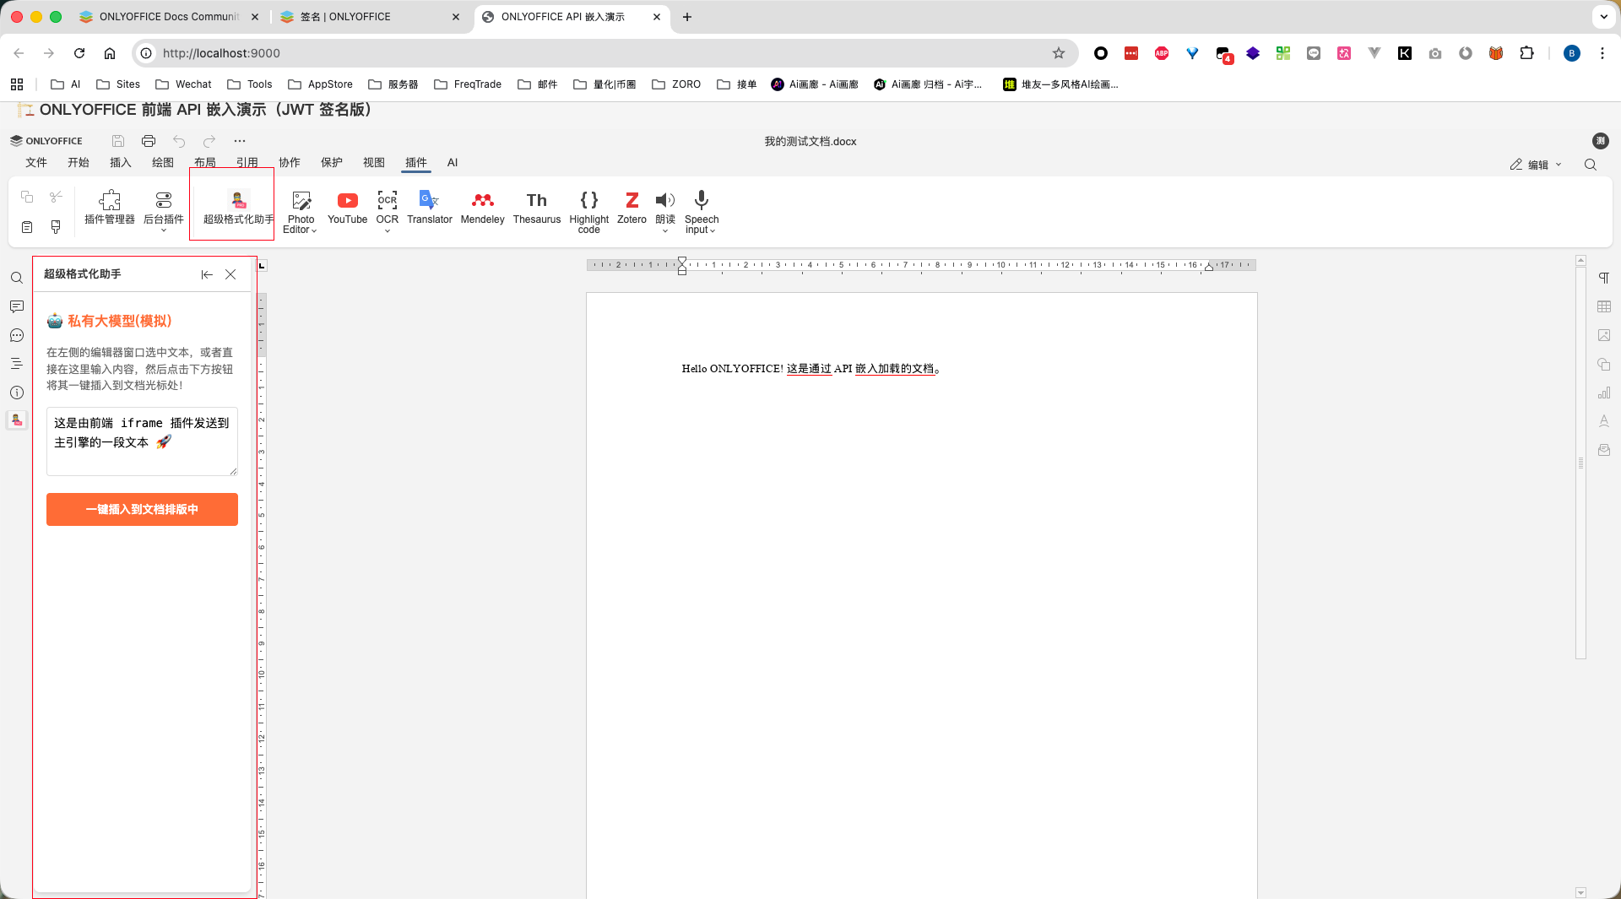This screenshot has width=1621, height=899.
Task: Open Table settings in right sidebar
Action: pos(1604,306)
